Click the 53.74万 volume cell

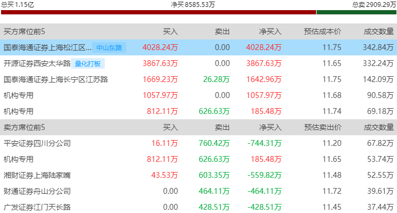point(381,159)
